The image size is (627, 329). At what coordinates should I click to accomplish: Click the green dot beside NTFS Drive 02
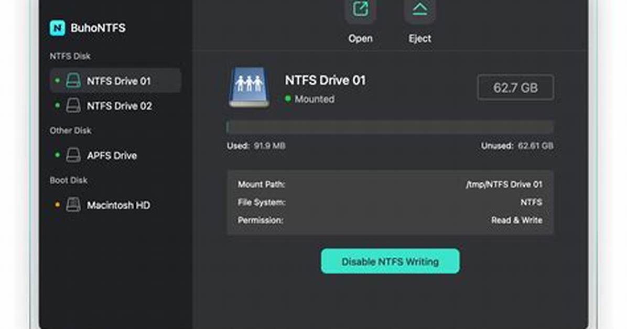pos(57,105)
